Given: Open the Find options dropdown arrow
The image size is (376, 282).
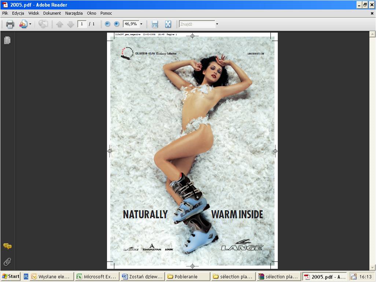Looking at the screenshot, I should point(217,24).
